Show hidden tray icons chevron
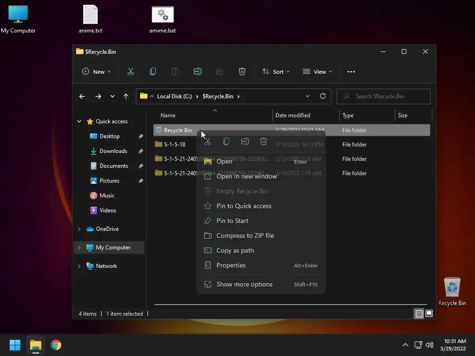Image resolution: width=475 pixels, height=356 pixels. 405,345
